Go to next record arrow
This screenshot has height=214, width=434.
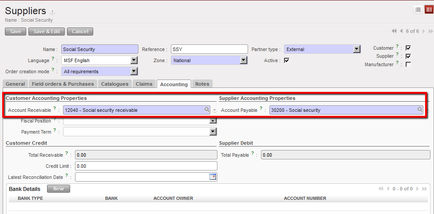point(423,31)
